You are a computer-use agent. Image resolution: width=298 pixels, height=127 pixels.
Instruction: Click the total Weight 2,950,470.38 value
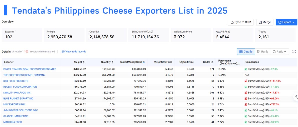(x=60, y=37)
